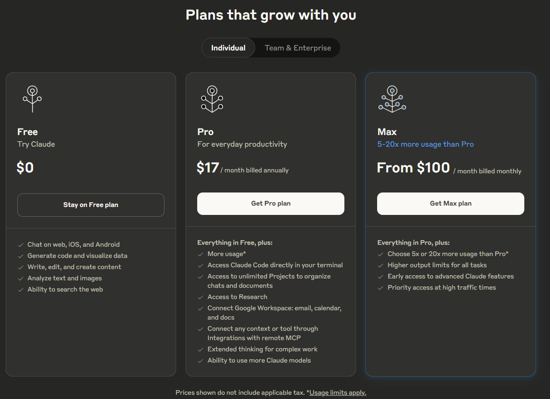Click checkmark next to 'Access to Research'
Screen dimensions: 550x399
[x=200, y=297]
